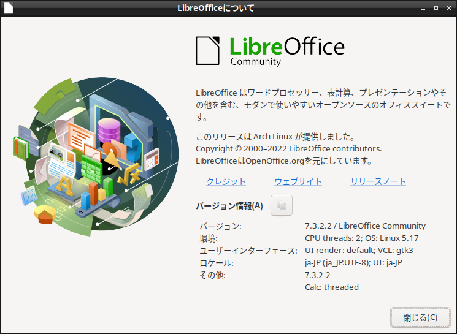Click the Arch Linux release line
457x334 pixels.
coord(275,136)
